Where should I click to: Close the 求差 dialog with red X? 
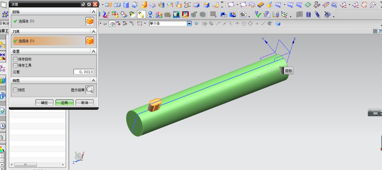95,4
